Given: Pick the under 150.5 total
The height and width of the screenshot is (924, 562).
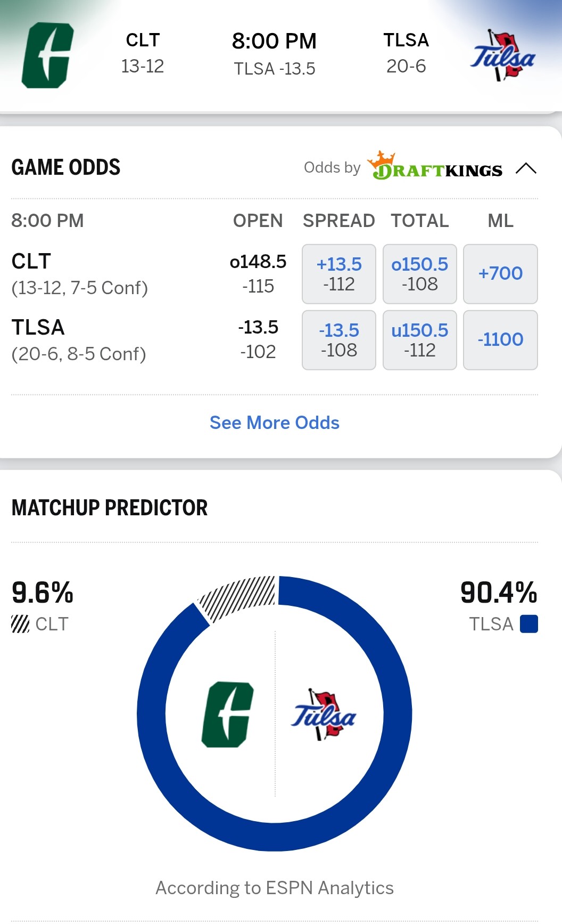Looking at the screenshot, I should (420, 340).
